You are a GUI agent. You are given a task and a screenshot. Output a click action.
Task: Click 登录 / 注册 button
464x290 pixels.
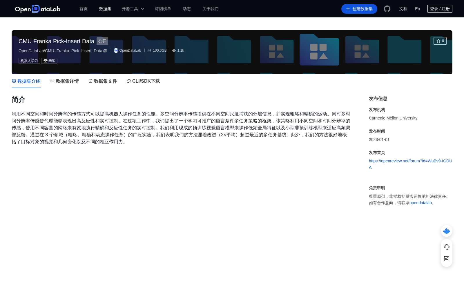(x=440, y=9)
